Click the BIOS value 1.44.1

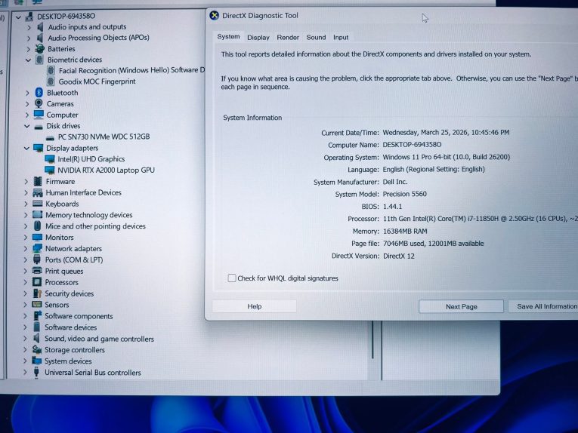pyautogui.click(x=392, y=207)
